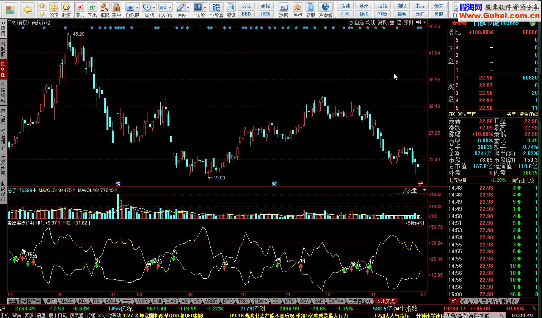
Task: Open the 自选股 watchlist folder icon
Action: point(130,7)
